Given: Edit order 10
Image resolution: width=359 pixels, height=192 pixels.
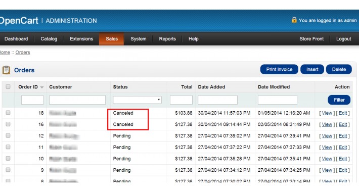Looking at the screenshot, I should coord(343,159).
